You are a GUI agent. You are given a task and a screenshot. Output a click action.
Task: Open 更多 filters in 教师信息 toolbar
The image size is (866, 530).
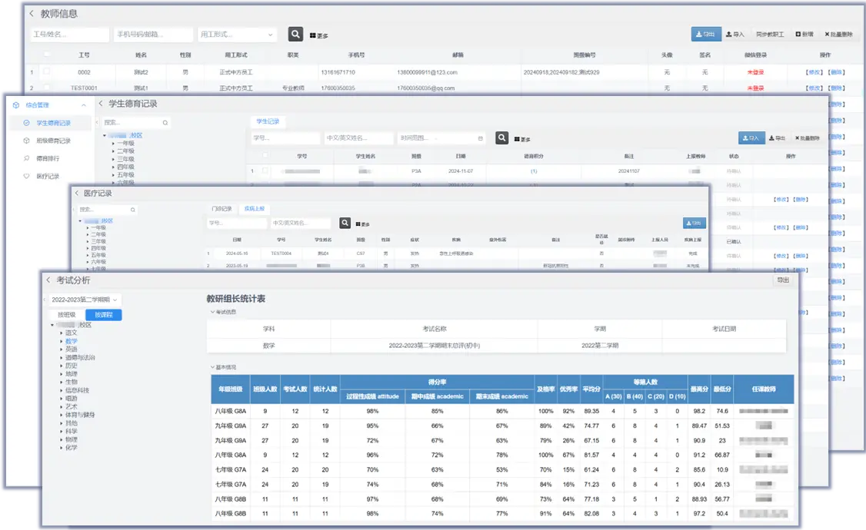click(x=318, y=35)
